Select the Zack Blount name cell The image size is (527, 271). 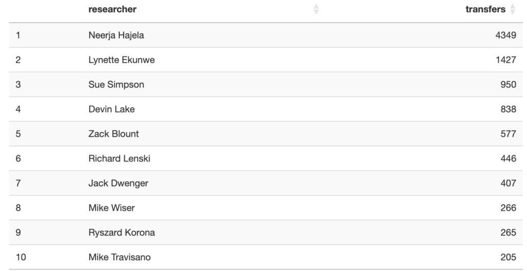pos(113,134)
